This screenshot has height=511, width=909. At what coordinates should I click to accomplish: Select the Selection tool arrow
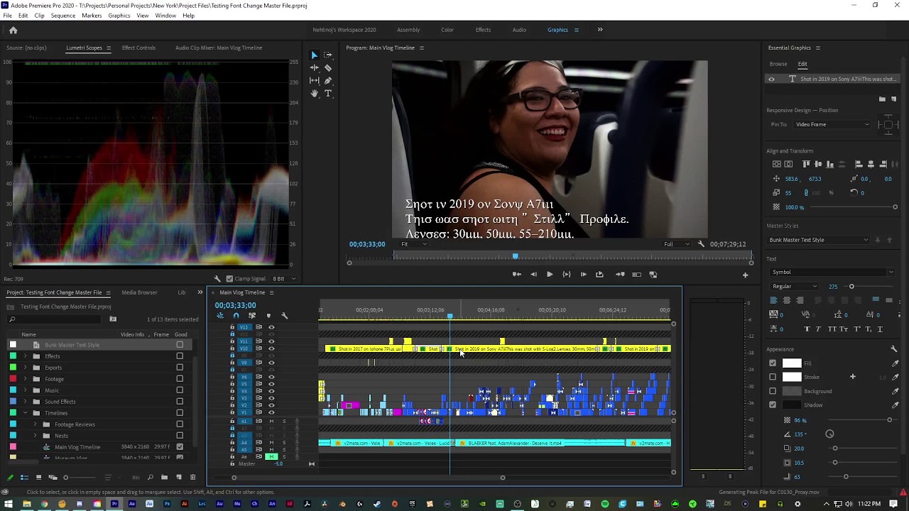[x=314, y=55]
